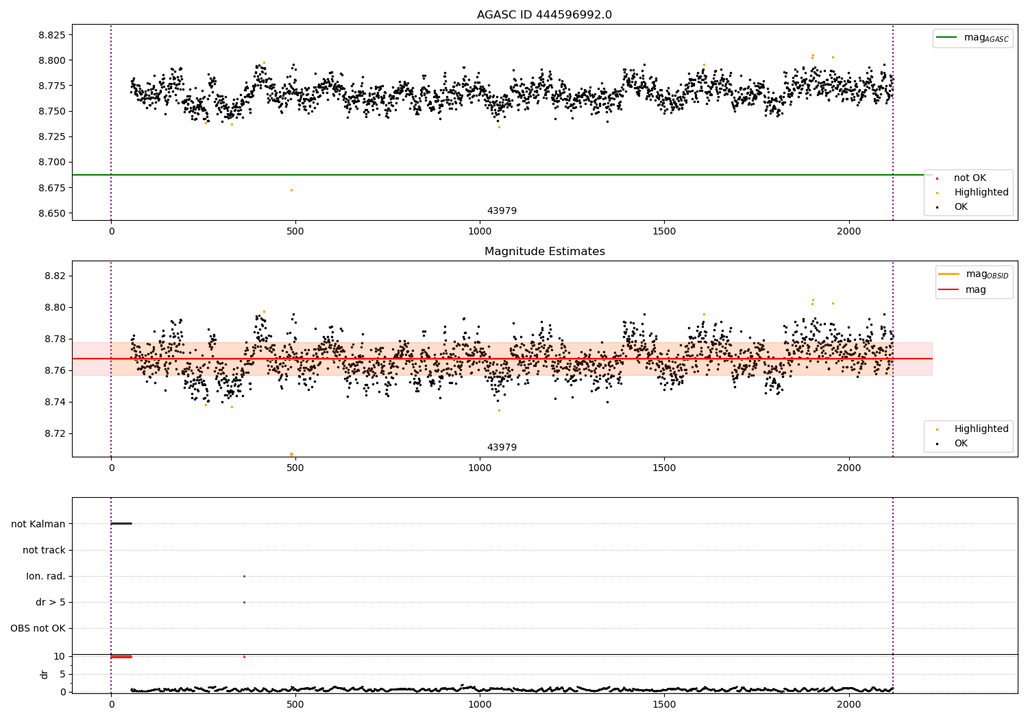Click the 'AGASC ID 444596992.0' plot title
1028x720 pixels.
(544, 15)
